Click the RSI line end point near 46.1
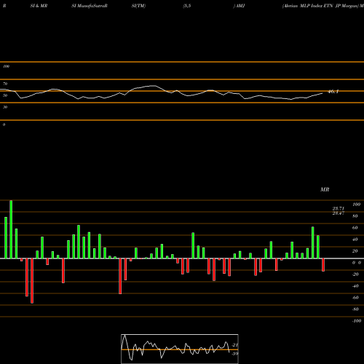The image size is (364, 364). pos(323,93)
